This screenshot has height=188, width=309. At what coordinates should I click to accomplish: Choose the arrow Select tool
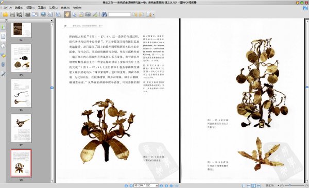[x=74, y=14]
